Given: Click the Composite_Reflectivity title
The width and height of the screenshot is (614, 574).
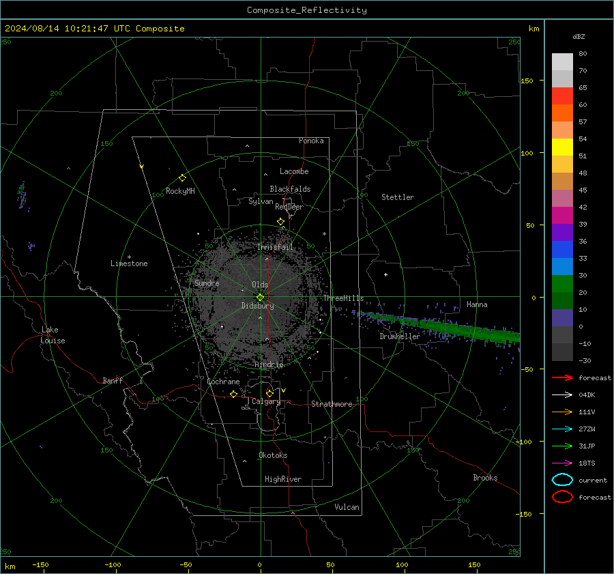Looking at the screenshot, I should tap(306, 10).
